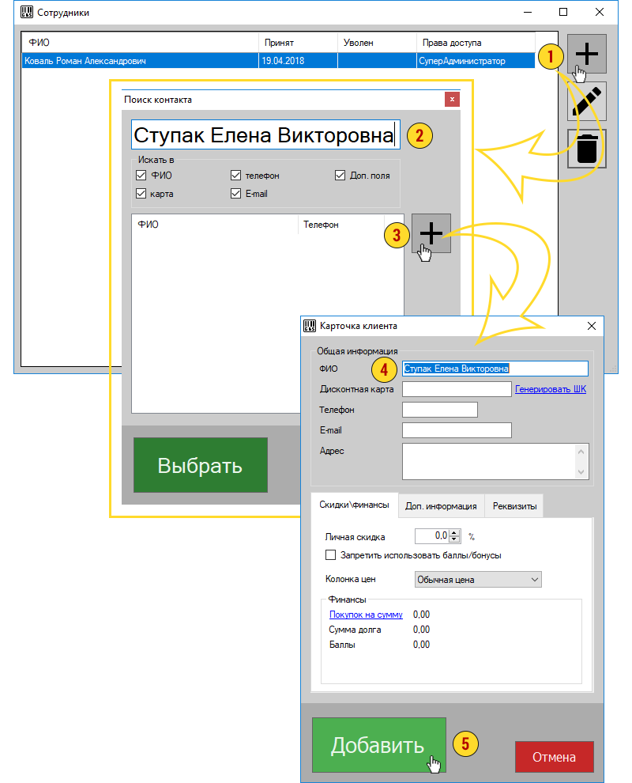Viewport: 632px width, 783px height.
Task: Maximize the Сотрудники window
Action: (x=563, y=12)
